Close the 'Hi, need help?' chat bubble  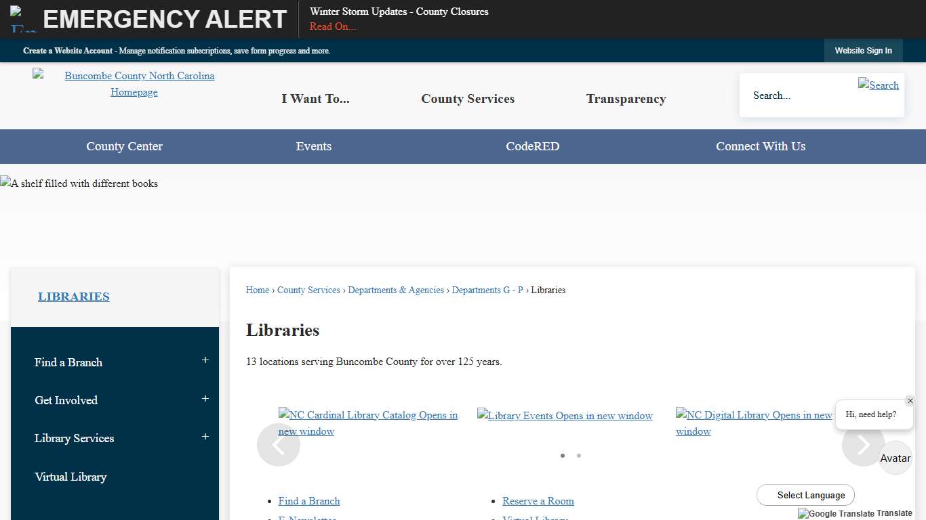910,401
